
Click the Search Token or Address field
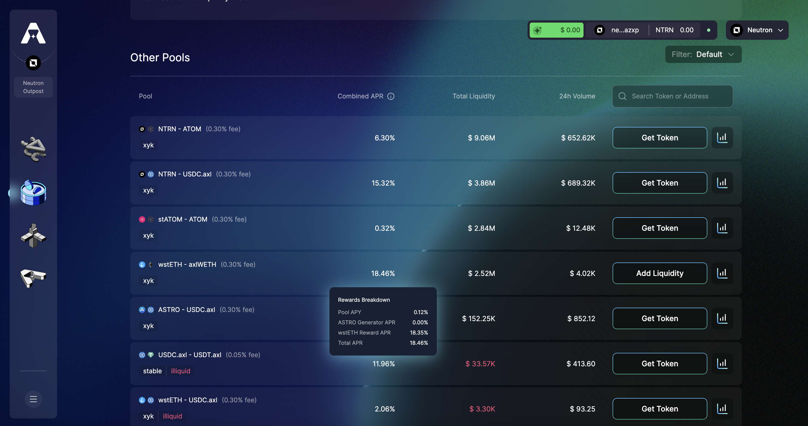point(673,96)
